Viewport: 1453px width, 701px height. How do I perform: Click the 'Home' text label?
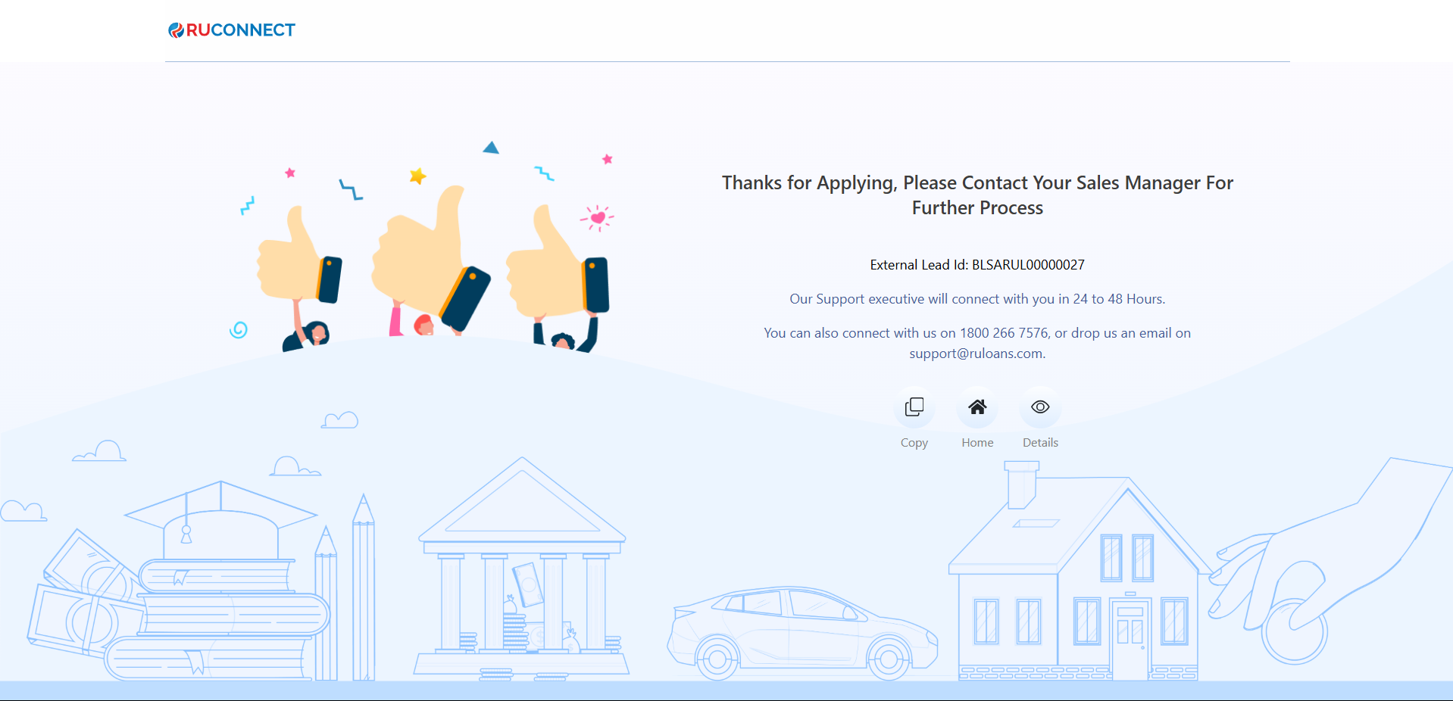coord(977,443)
